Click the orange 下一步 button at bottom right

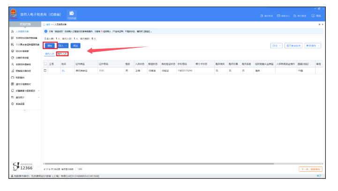[x=310, y=169]
